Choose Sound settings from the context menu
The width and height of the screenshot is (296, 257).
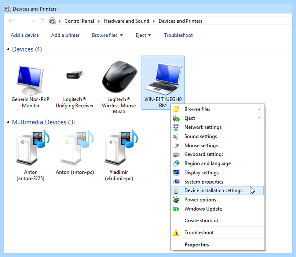(x=218, y=136)
